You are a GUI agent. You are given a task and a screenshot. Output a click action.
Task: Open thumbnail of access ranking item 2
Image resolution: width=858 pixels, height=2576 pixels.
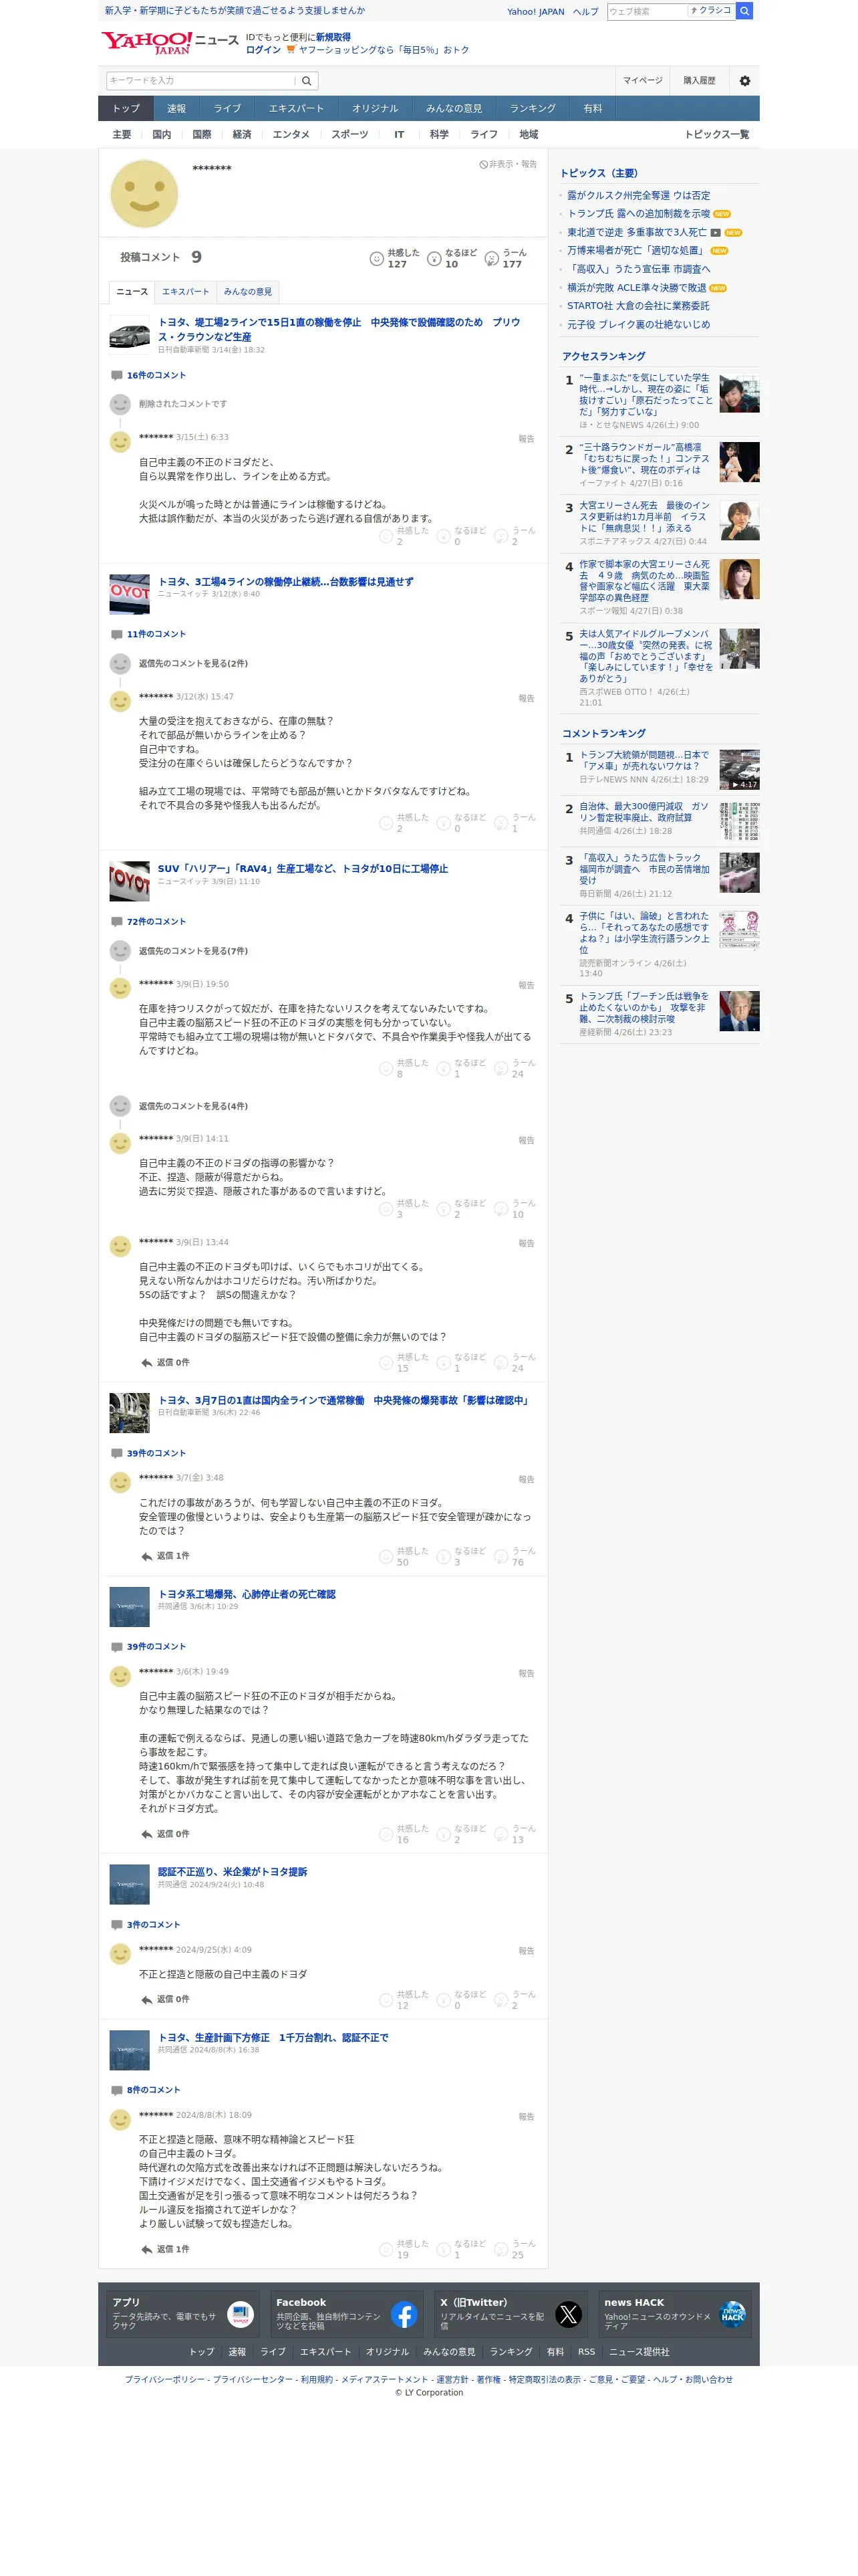739,462
